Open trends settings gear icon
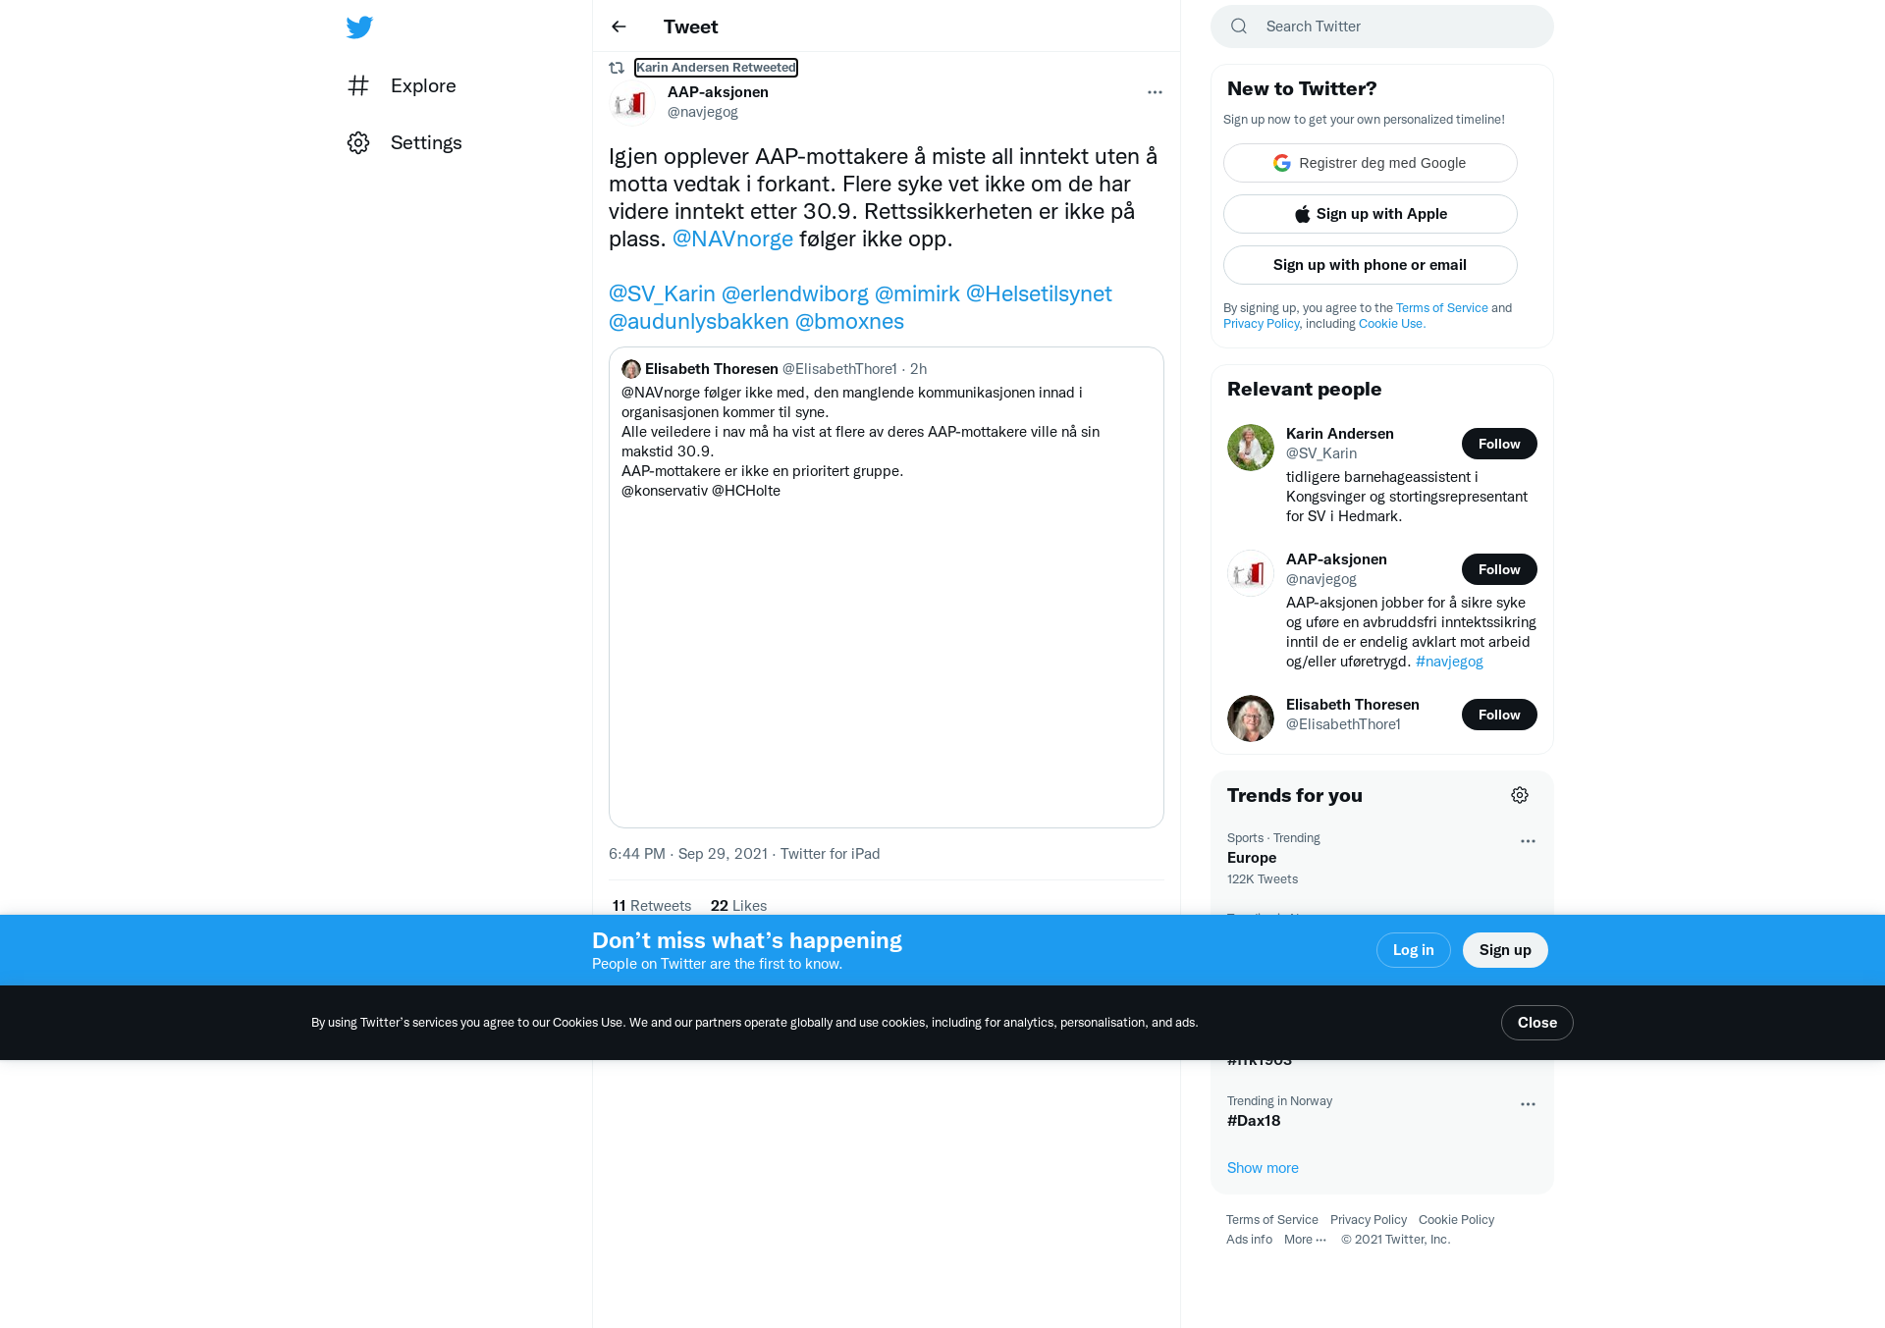 tap(1520, 795)
